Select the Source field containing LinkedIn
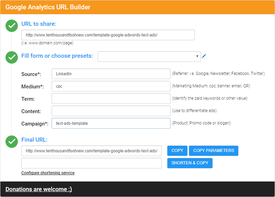This screenshot has height=197, width=275. [x=111, y=74]
